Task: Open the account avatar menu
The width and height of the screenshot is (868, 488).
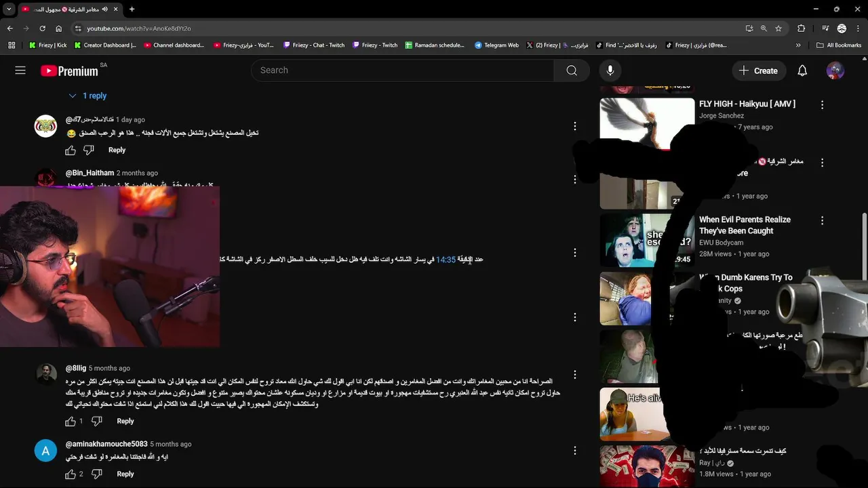Action: click(x=835, y=70)
